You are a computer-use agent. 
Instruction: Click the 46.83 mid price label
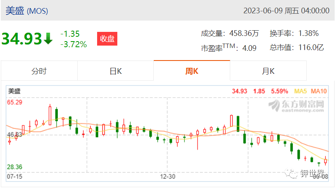click(15, 135)
